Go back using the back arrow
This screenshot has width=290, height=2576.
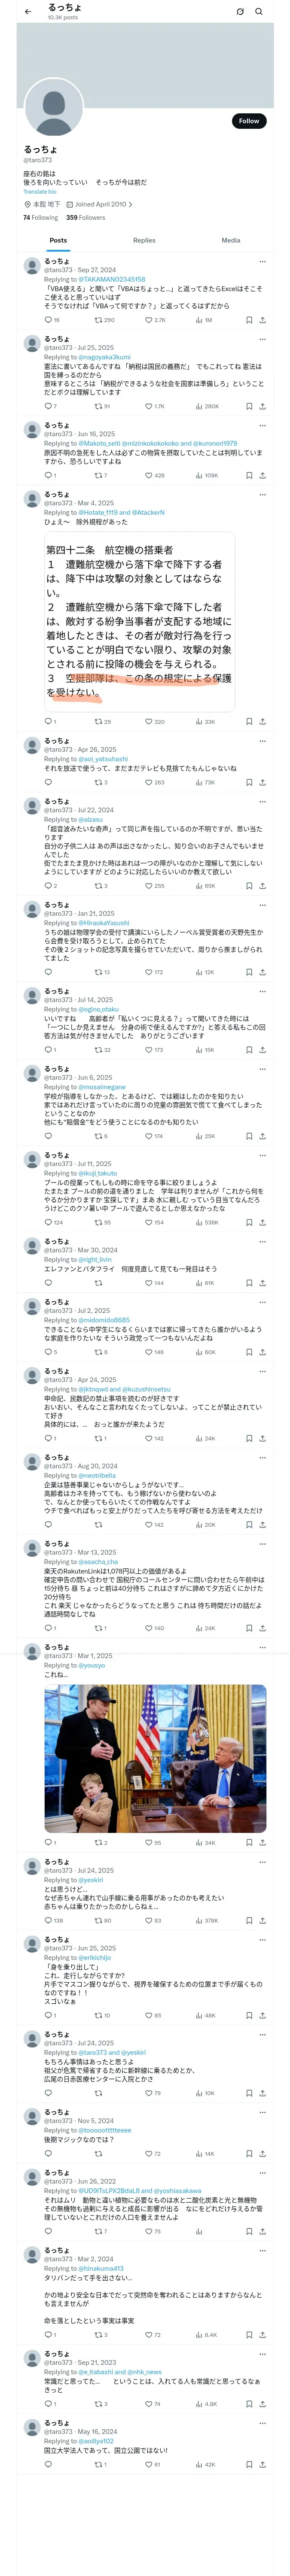tap(28, 12)
